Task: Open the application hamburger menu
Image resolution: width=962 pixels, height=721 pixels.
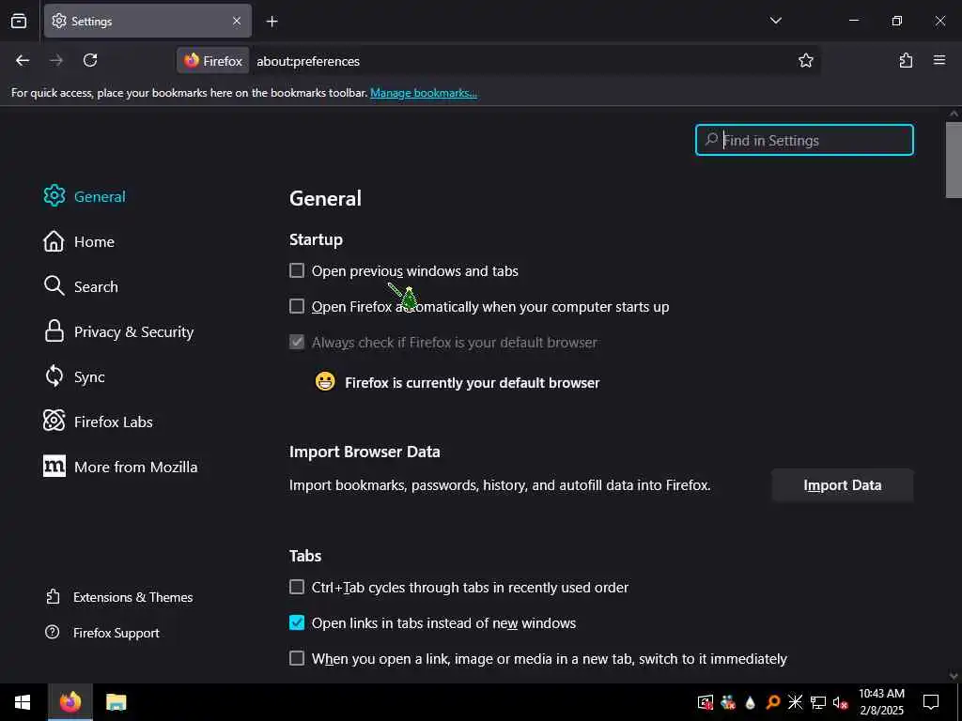Action: click(939, 60)
